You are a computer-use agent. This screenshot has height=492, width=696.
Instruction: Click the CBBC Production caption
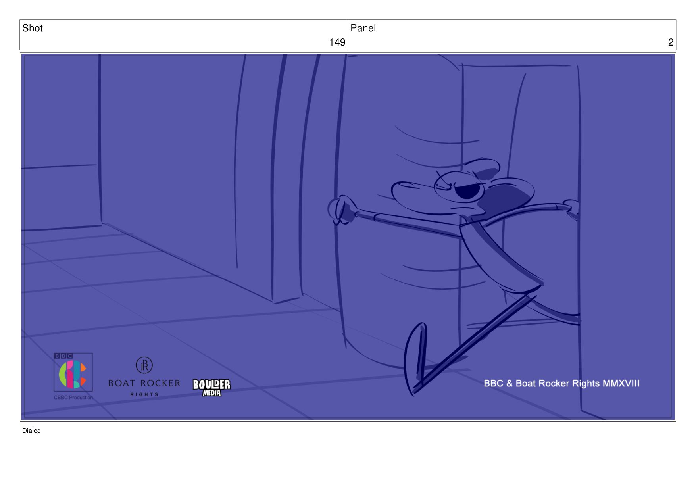pos(73,398)
